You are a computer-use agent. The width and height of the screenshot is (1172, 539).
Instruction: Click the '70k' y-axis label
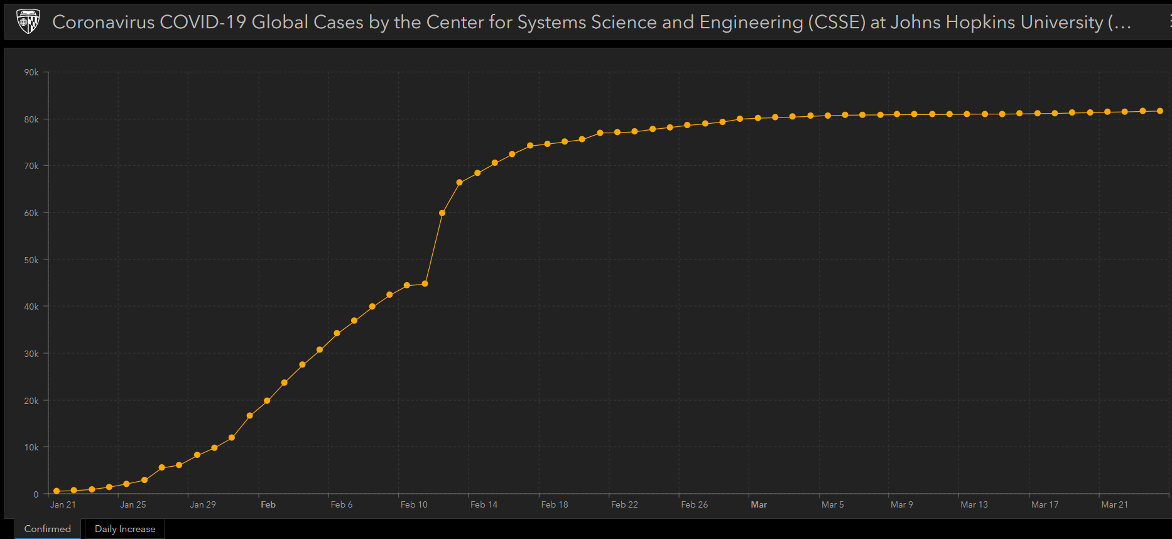31,166
